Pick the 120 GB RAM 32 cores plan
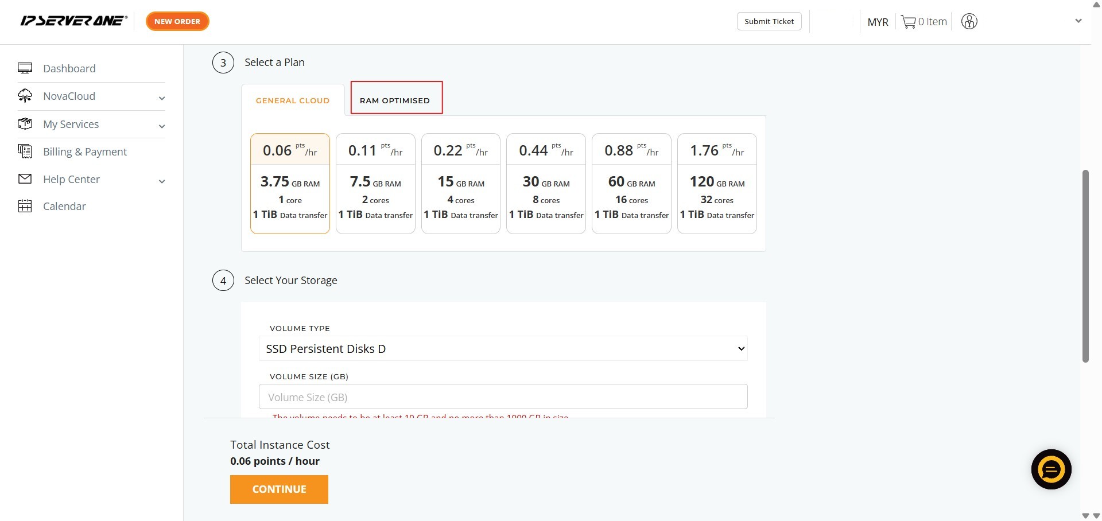This screenshot has width=1102, height=521. (x=717, y=184)
